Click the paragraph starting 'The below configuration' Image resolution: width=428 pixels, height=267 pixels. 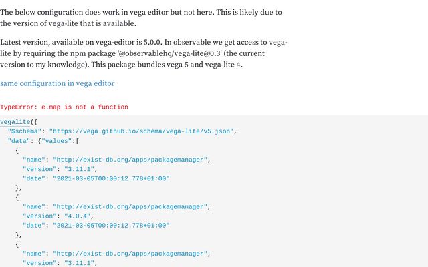(x=140, y=18)
